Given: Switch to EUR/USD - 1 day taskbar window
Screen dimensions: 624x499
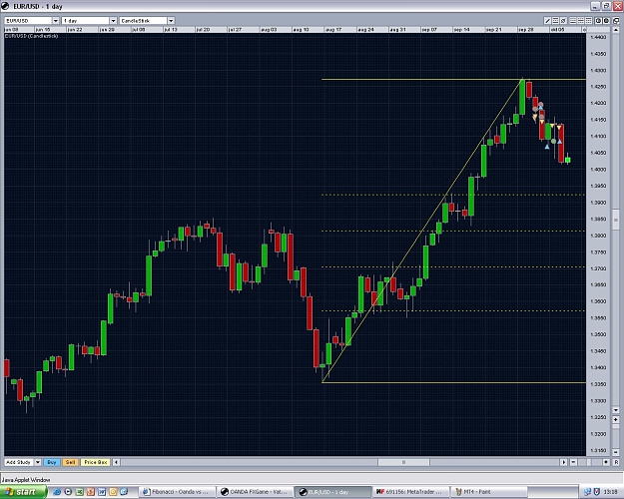Looking at the screenshot, I should [332, 492].
